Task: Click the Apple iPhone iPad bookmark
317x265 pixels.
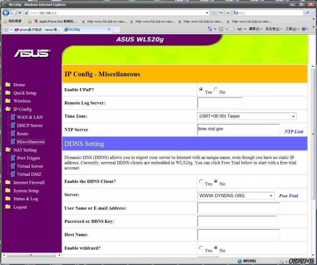Action: [x=55, y=21]
